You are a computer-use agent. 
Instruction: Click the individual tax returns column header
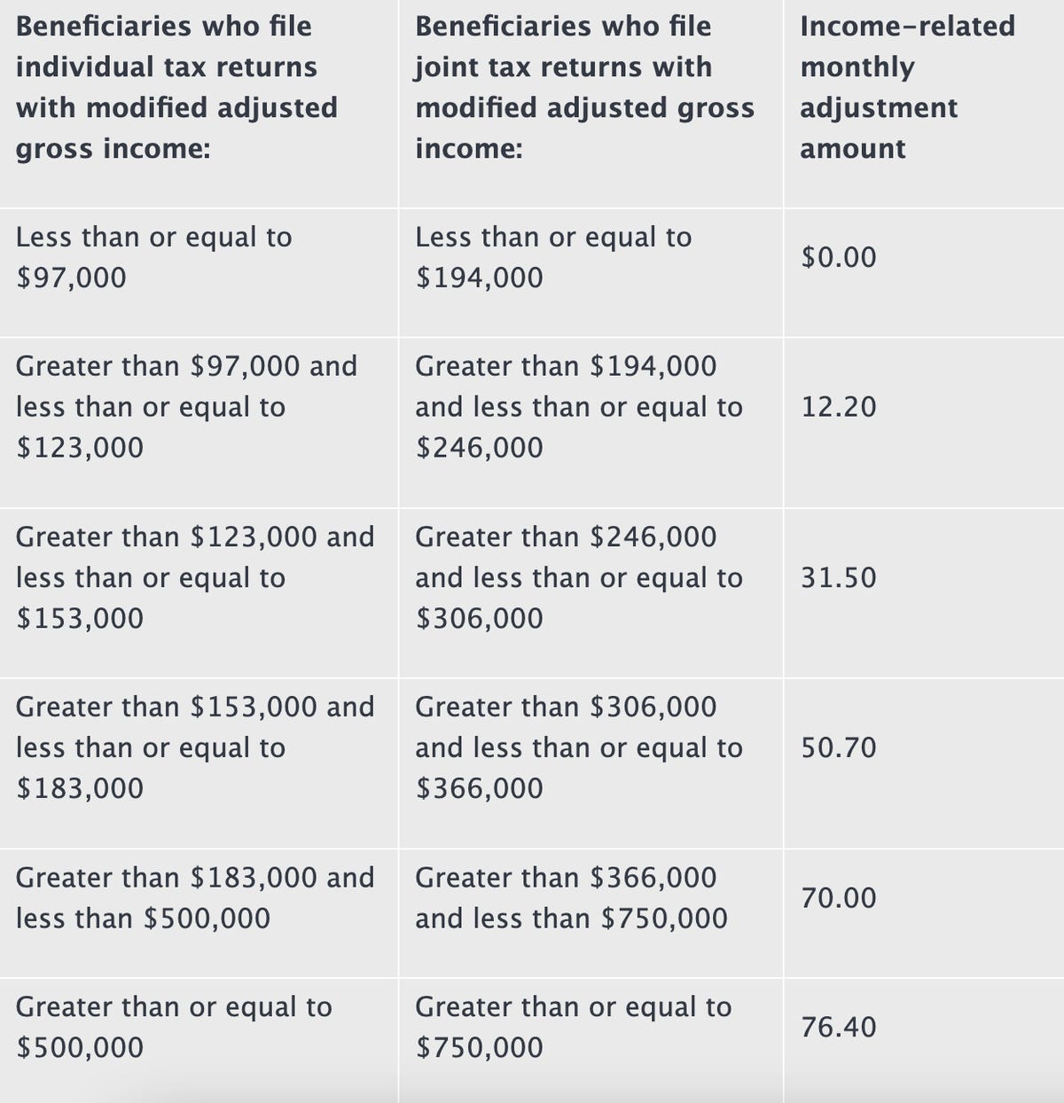(177, 87)
